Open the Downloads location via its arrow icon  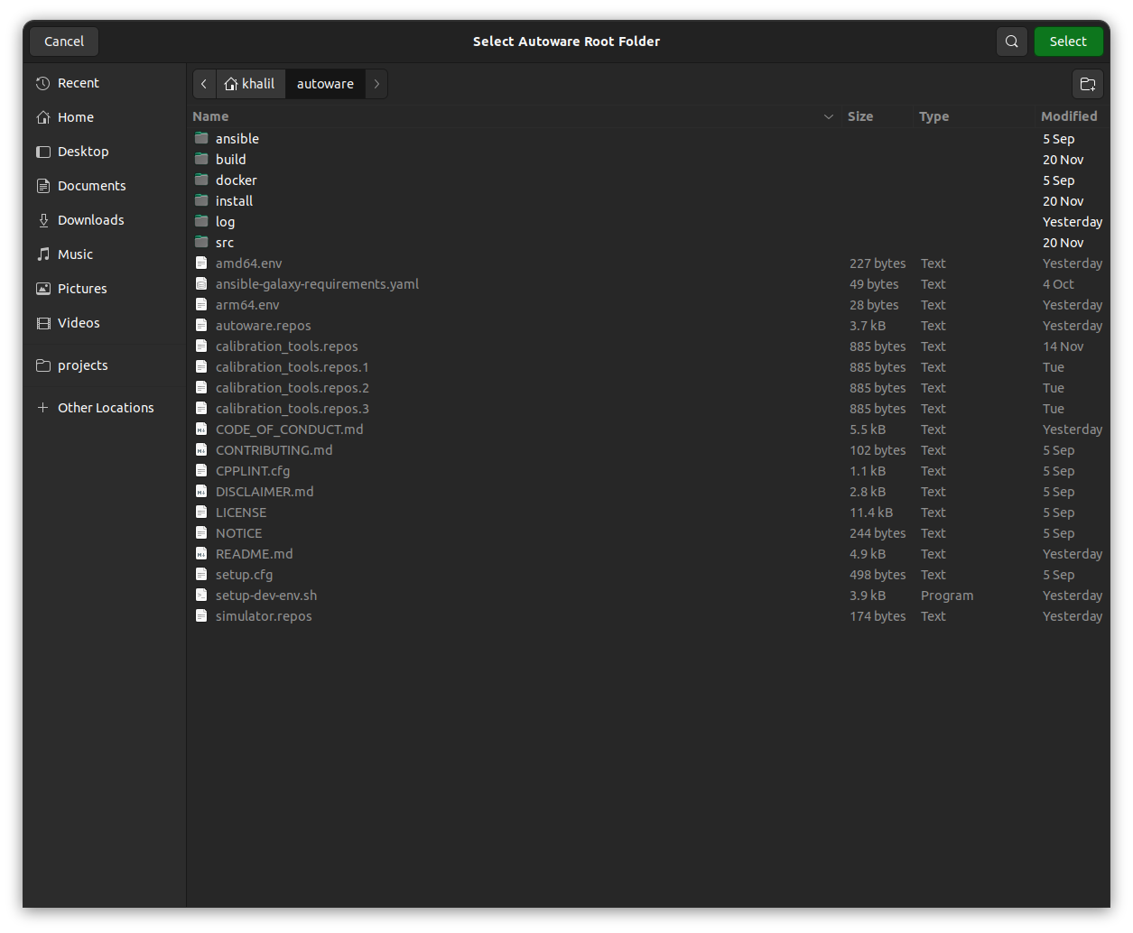click(42, 219)
